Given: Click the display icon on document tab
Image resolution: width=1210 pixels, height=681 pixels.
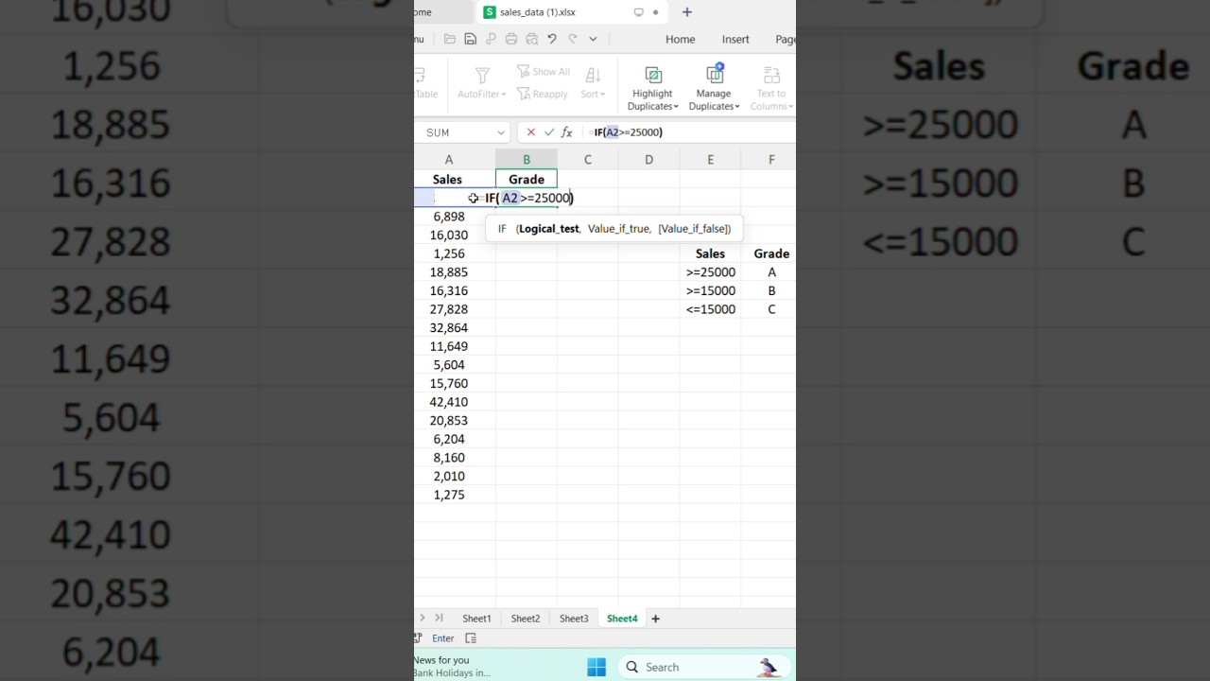Looking at the screenshot, I should point(638,12).
